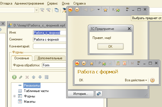Close the 1С:Предприятие message dialog
This screenshot has height=107, width=162.
(x=129, y=29)
